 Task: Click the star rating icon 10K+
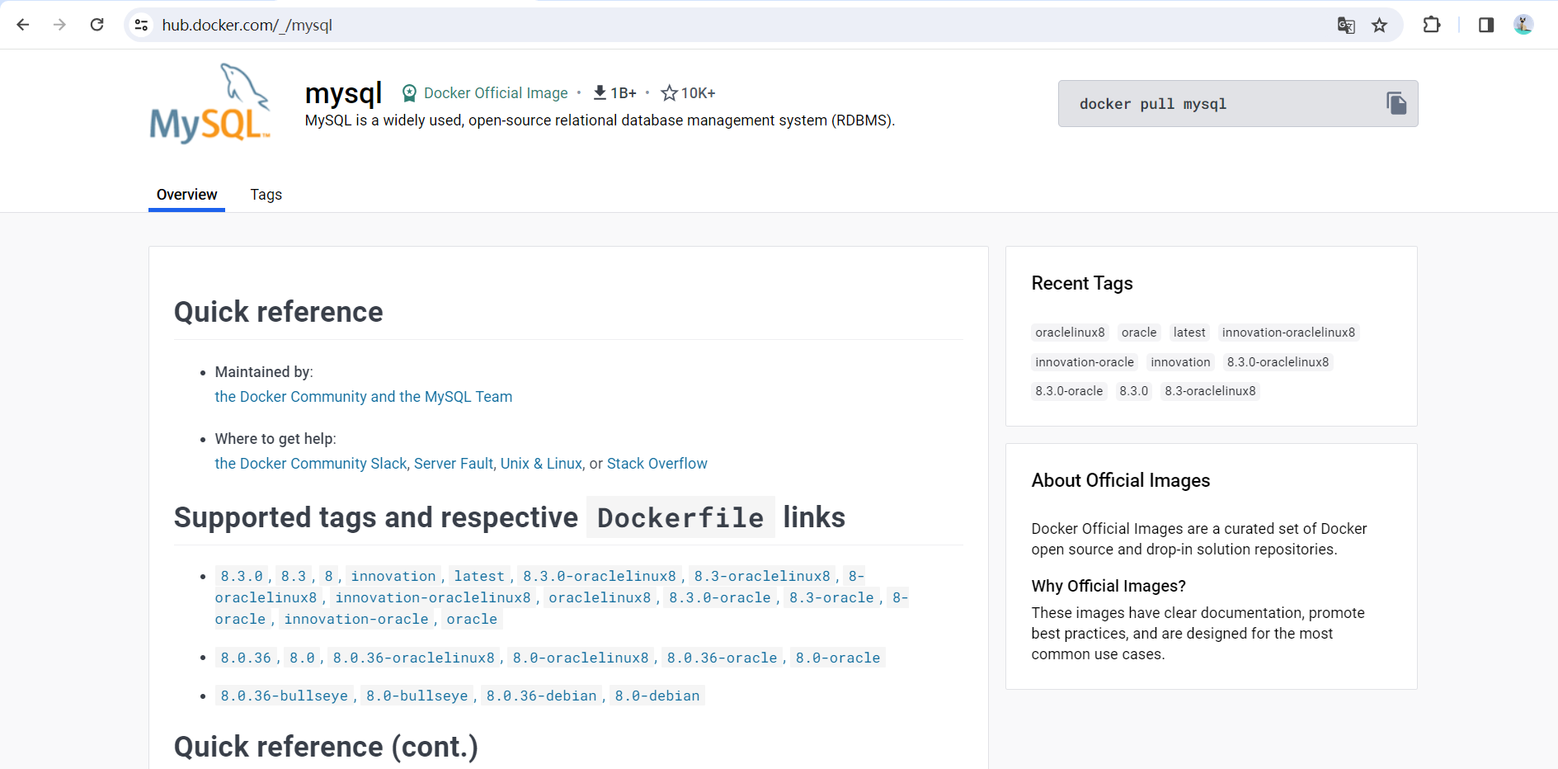pyautogui.click(x=669, y=93)
